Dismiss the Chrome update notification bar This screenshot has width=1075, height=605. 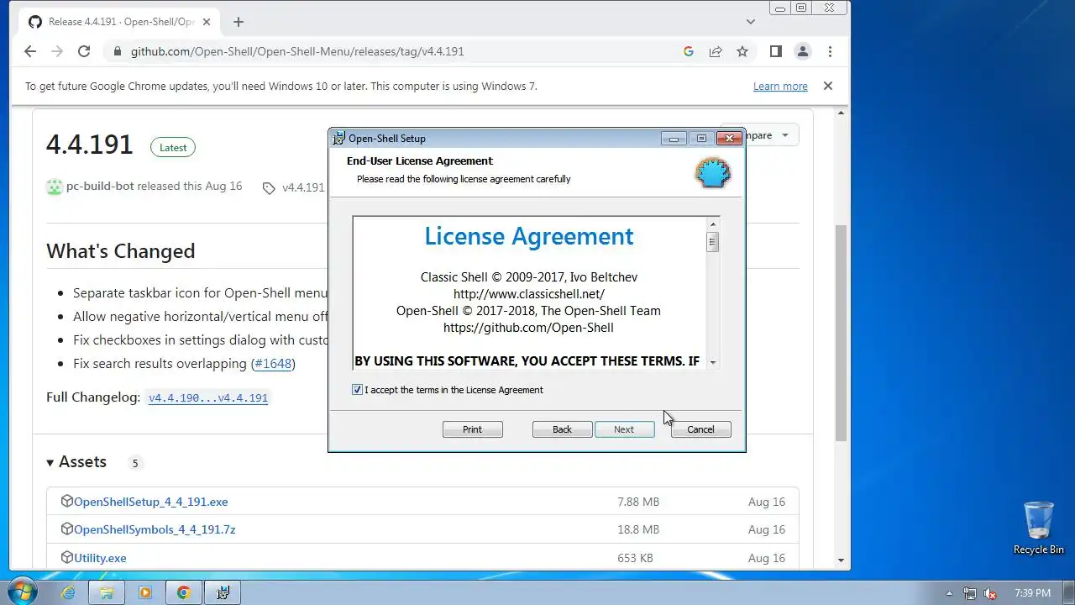pyautogui.click(x=828, y=86)
